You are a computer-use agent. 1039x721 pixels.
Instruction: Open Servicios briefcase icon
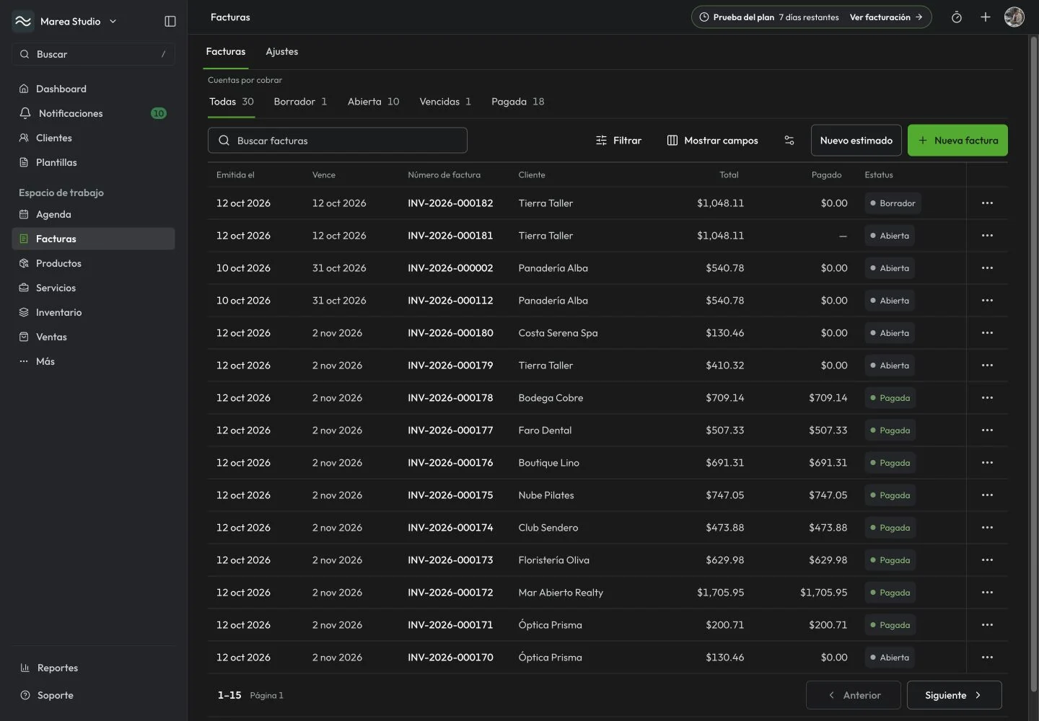point(24,288)
